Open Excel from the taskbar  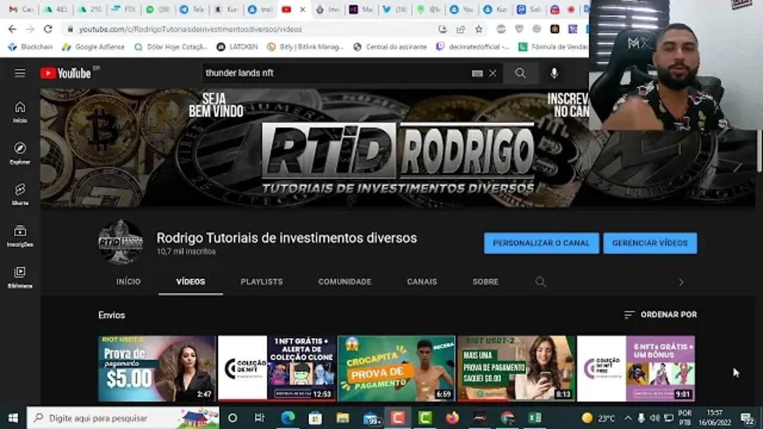tap(535, 418)
